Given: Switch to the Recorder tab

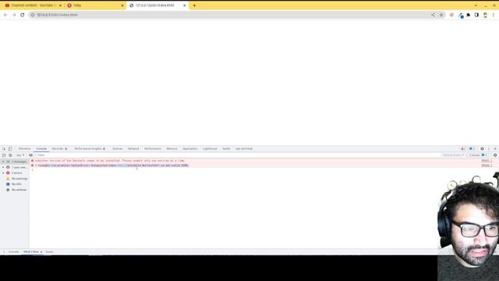Looking at the screenshot, I should (x=59, y=149).
